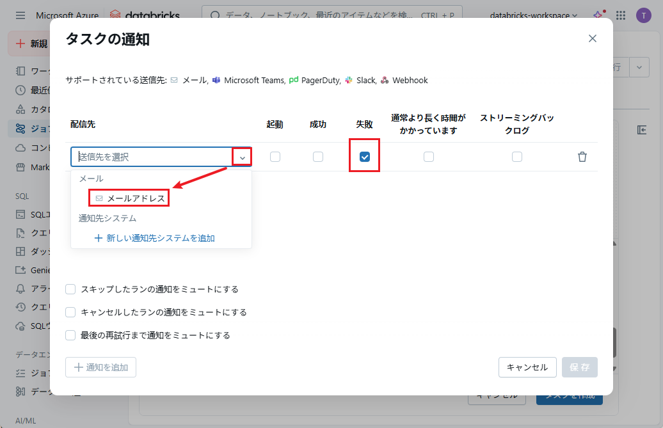Check キャンセルしたランの通知をミュートにする
Viewport: 663px width, 428px height.
[70, 312]
